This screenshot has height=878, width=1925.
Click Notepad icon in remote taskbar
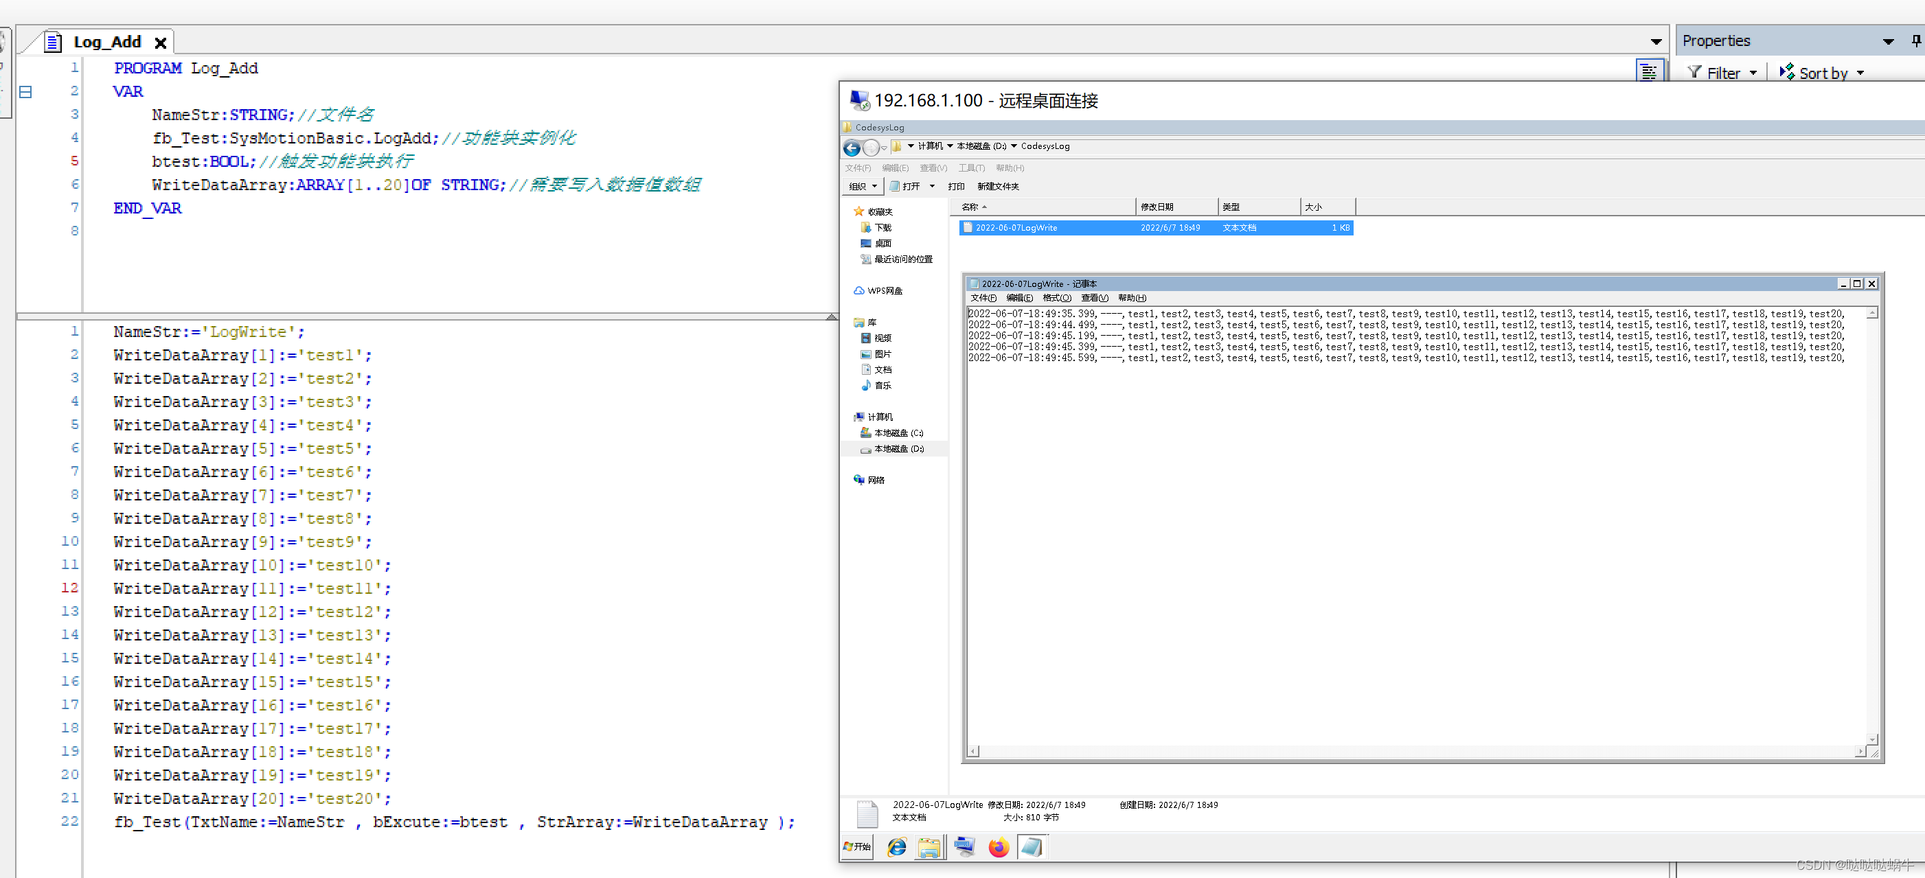click(1032, 846)
